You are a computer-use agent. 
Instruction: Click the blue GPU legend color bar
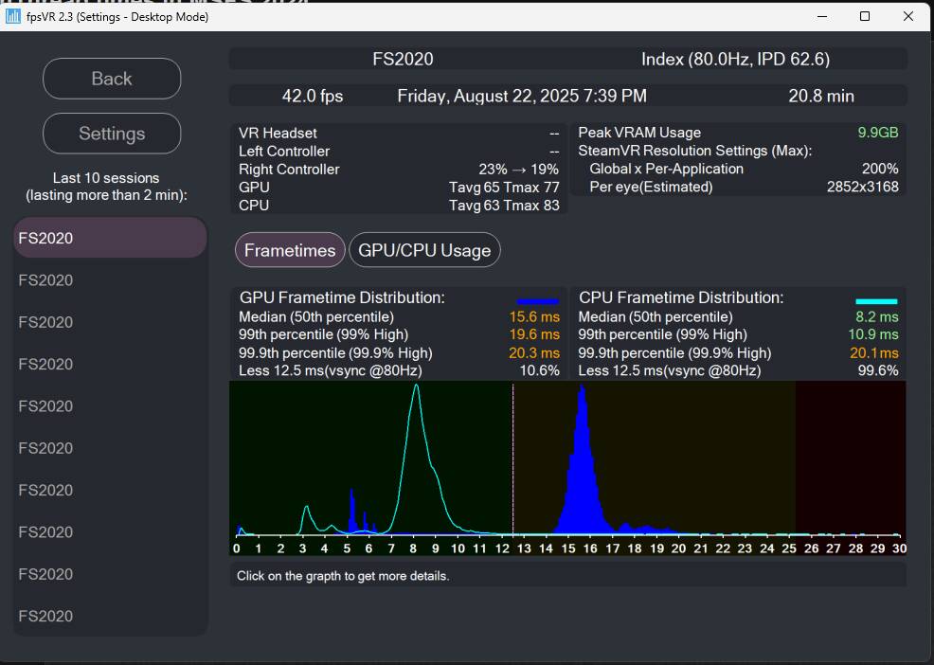[538, 301]
